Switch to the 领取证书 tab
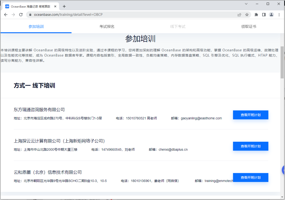Screen dimensions: 285x200 249,27
